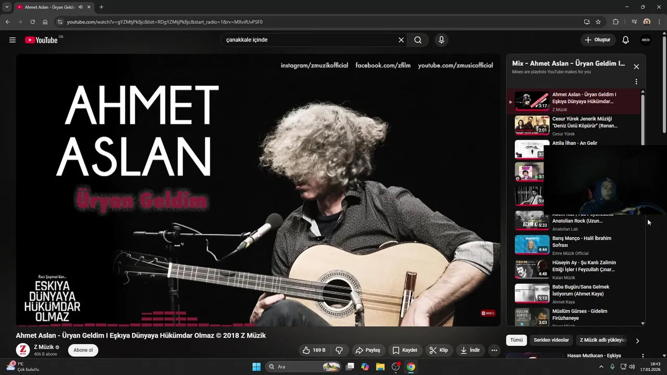The height and width of the screenshot is (375, 667).
Task: Open Chrome three-dot menu
Action: pyautogui.click(x=659, y=22)
